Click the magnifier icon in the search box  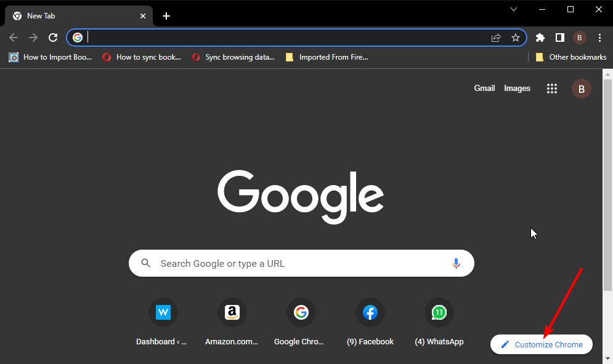pos(146,263)
